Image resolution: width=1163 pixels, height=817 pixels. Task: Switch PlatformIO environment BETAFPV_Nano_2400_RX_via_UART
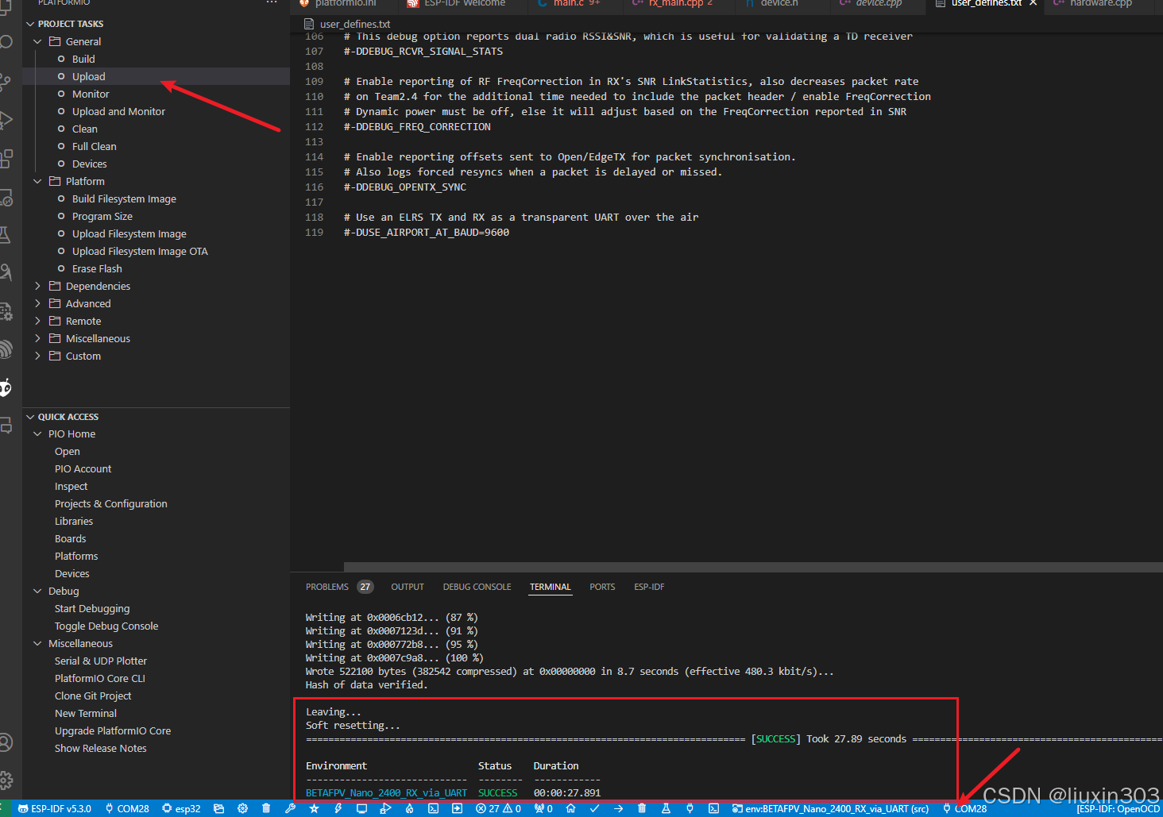[x=830, y=808]
